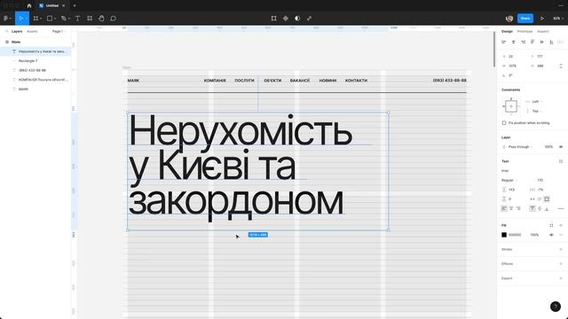Open the Page 1 dropdown
The image size is (568, 319).
pos(59,32)
